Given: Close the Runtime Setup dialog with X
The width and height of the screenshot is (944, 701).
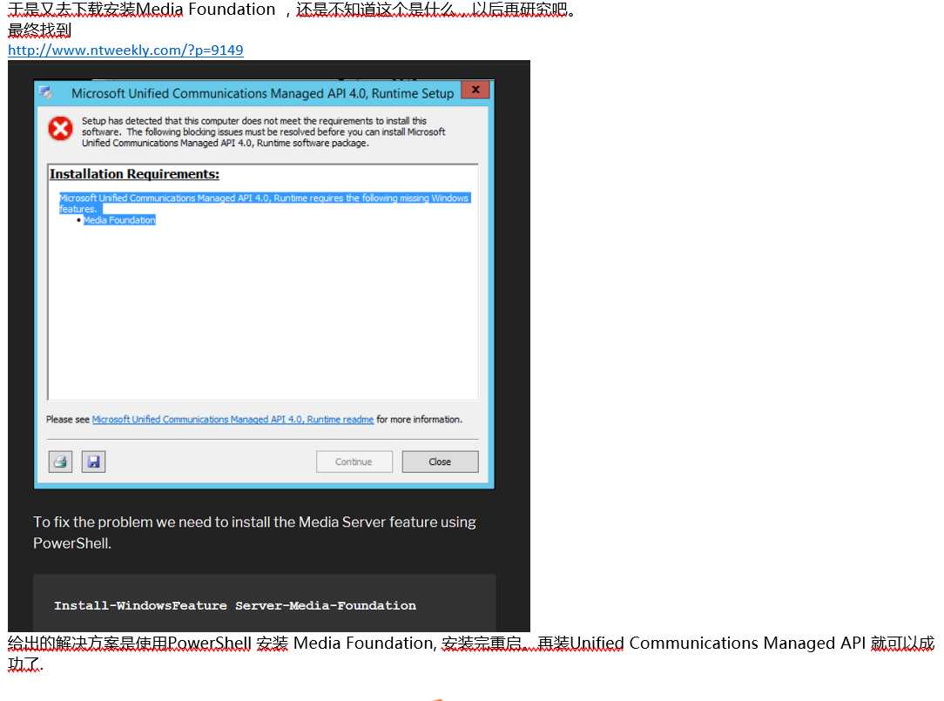Looking at the screenshot, I should pos(475,90).
